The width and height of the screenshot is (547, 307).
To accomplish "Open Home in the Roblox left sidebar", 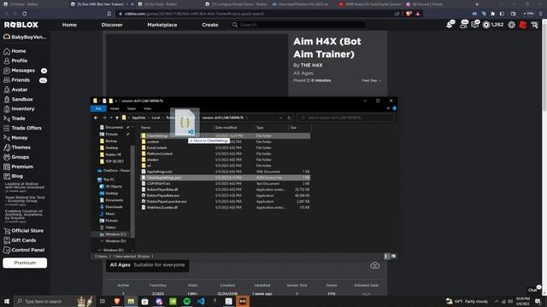I will click(x=15, y=51).
